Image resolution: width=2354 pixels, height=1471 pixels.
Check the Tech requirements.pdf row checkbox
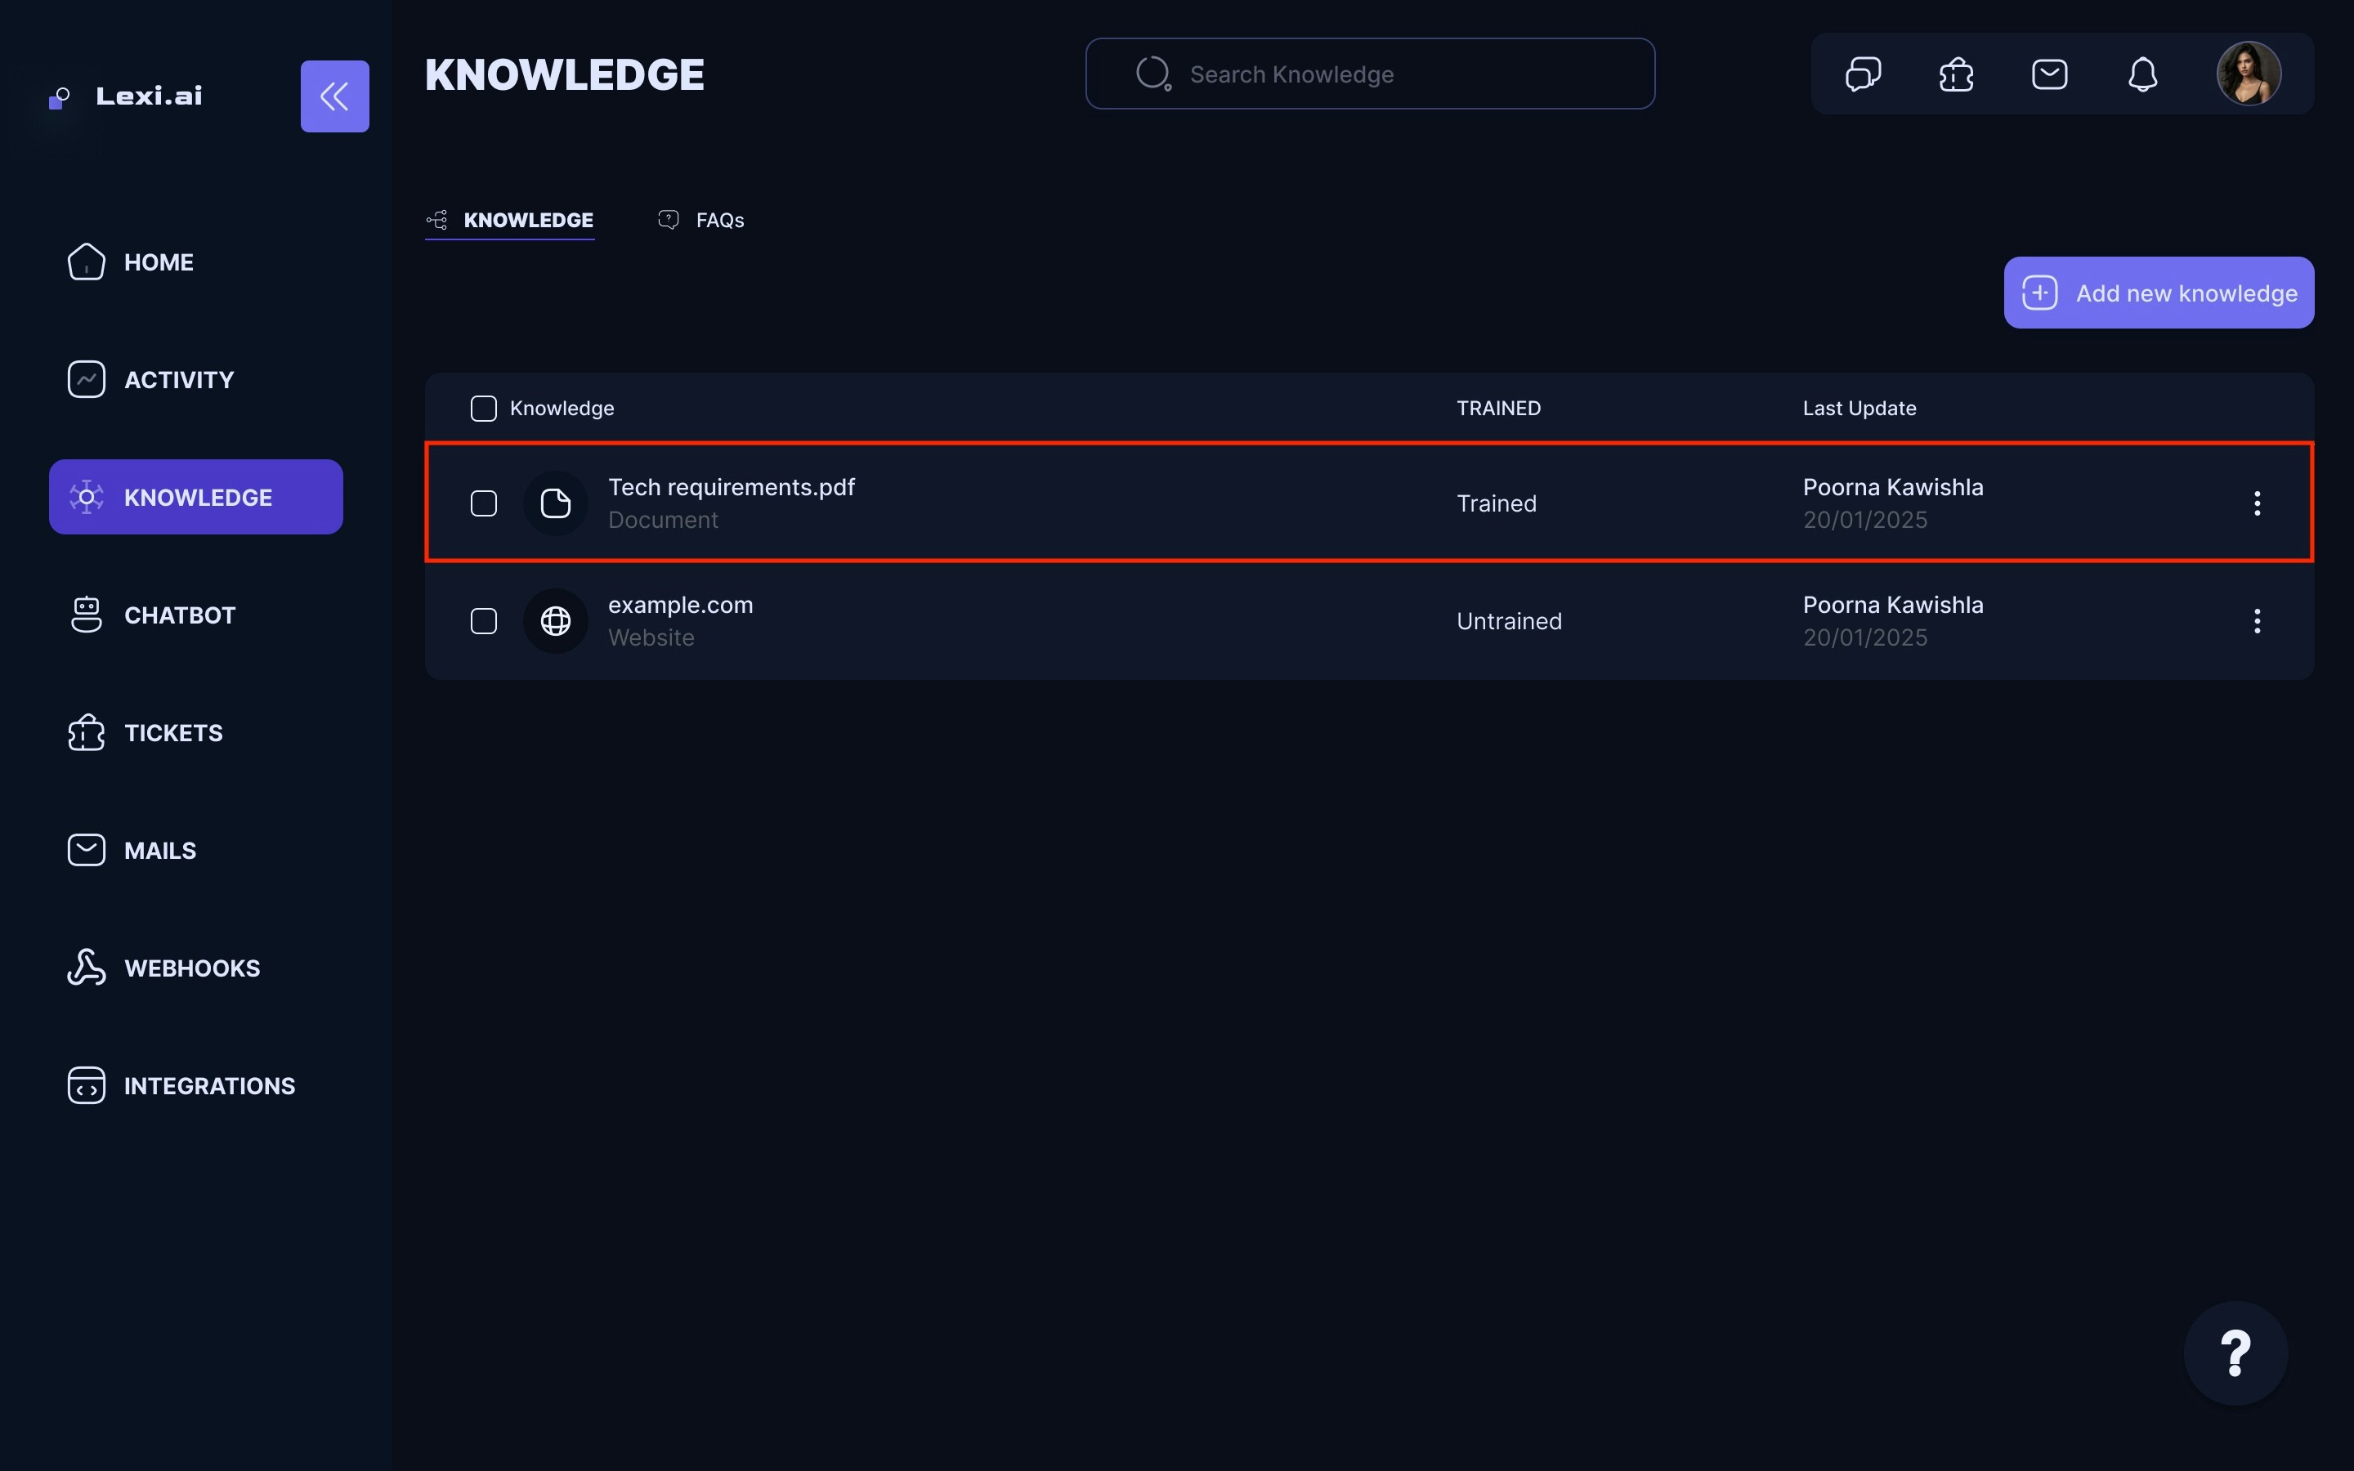[483, 503]
